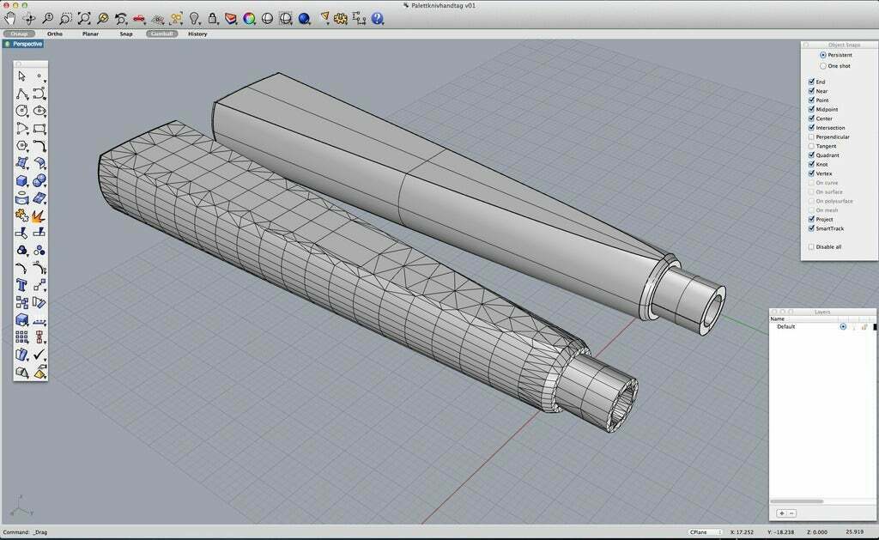The height and width of the screenshot is (540, 879).
Task: Toggle the Midpoint snap checkbox
Action: coord(811,109)
